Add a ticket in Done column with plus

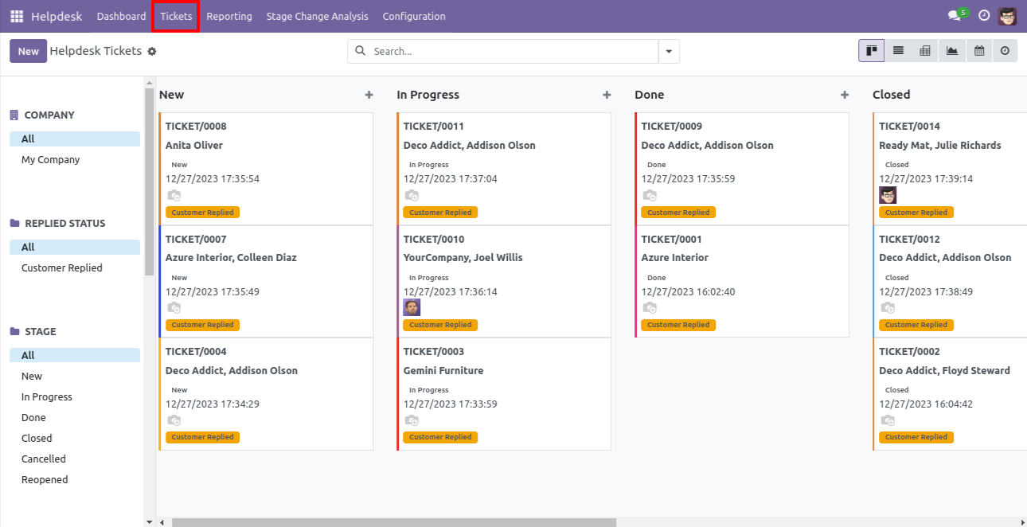[x=845, y=95]
